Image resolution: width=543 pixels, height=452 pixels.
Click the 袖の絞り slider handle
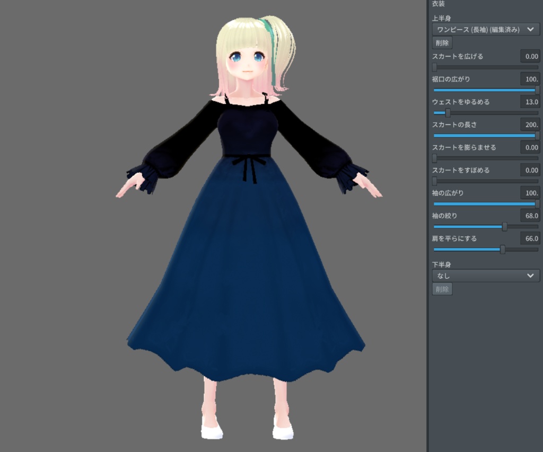point(505,227)
